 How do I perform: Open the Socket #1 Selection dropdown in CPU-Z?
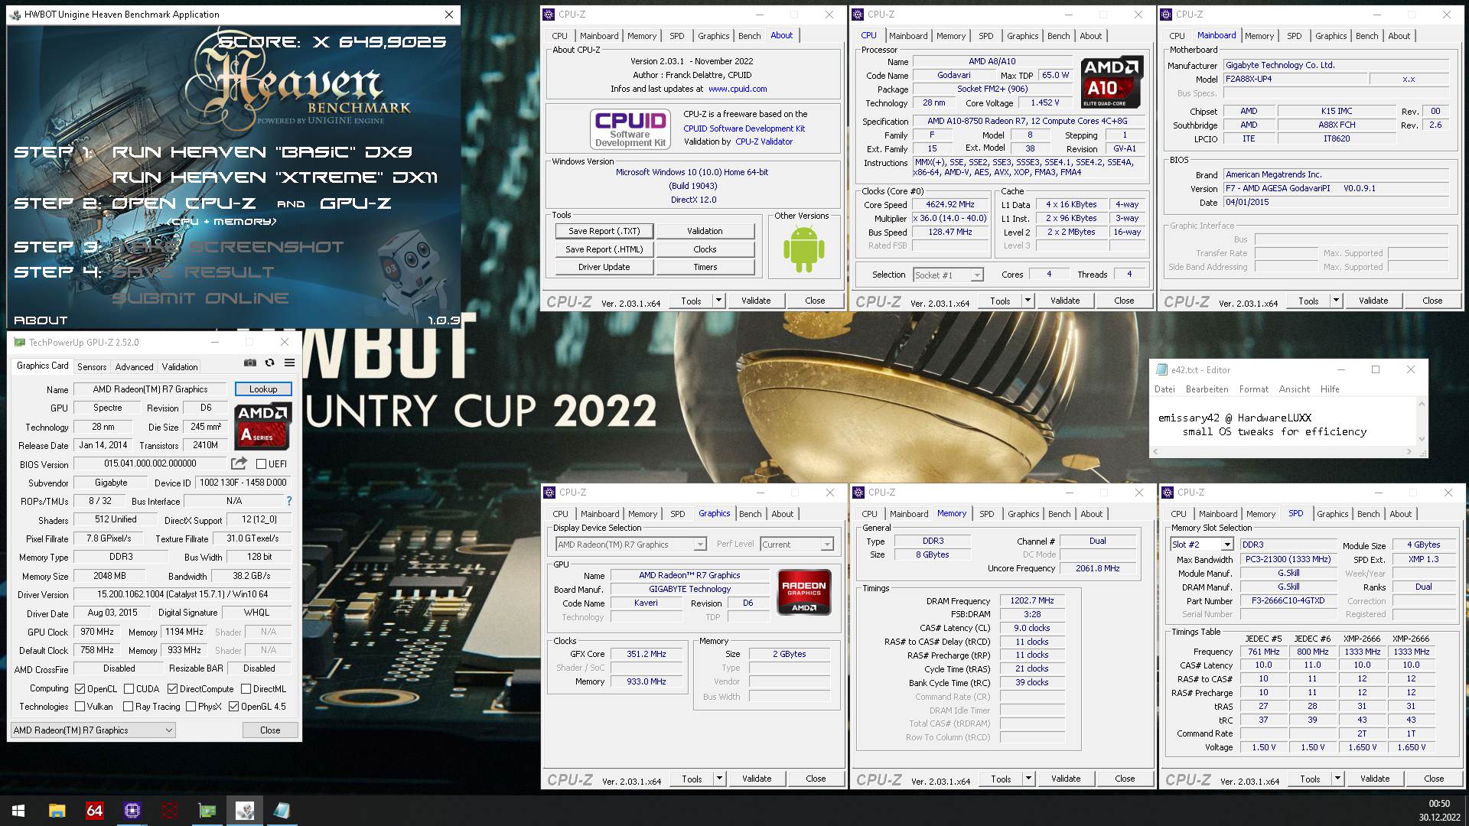948,275
